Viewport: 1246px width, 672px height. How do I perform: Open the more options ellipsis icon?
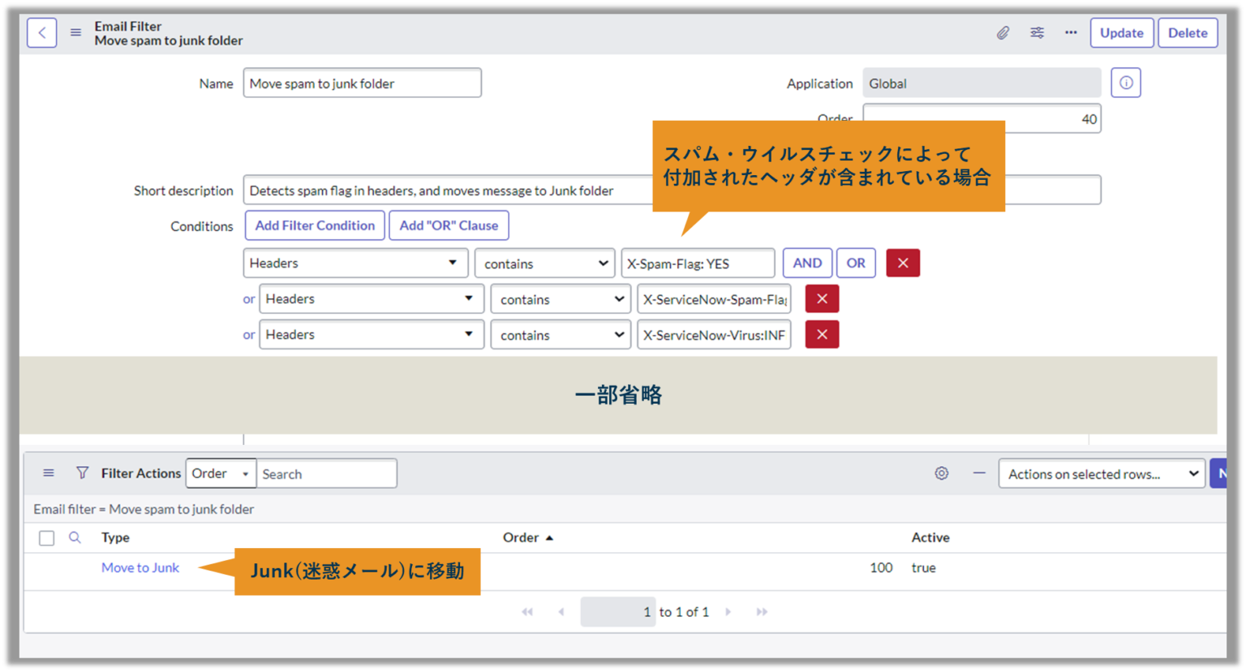1070,32
